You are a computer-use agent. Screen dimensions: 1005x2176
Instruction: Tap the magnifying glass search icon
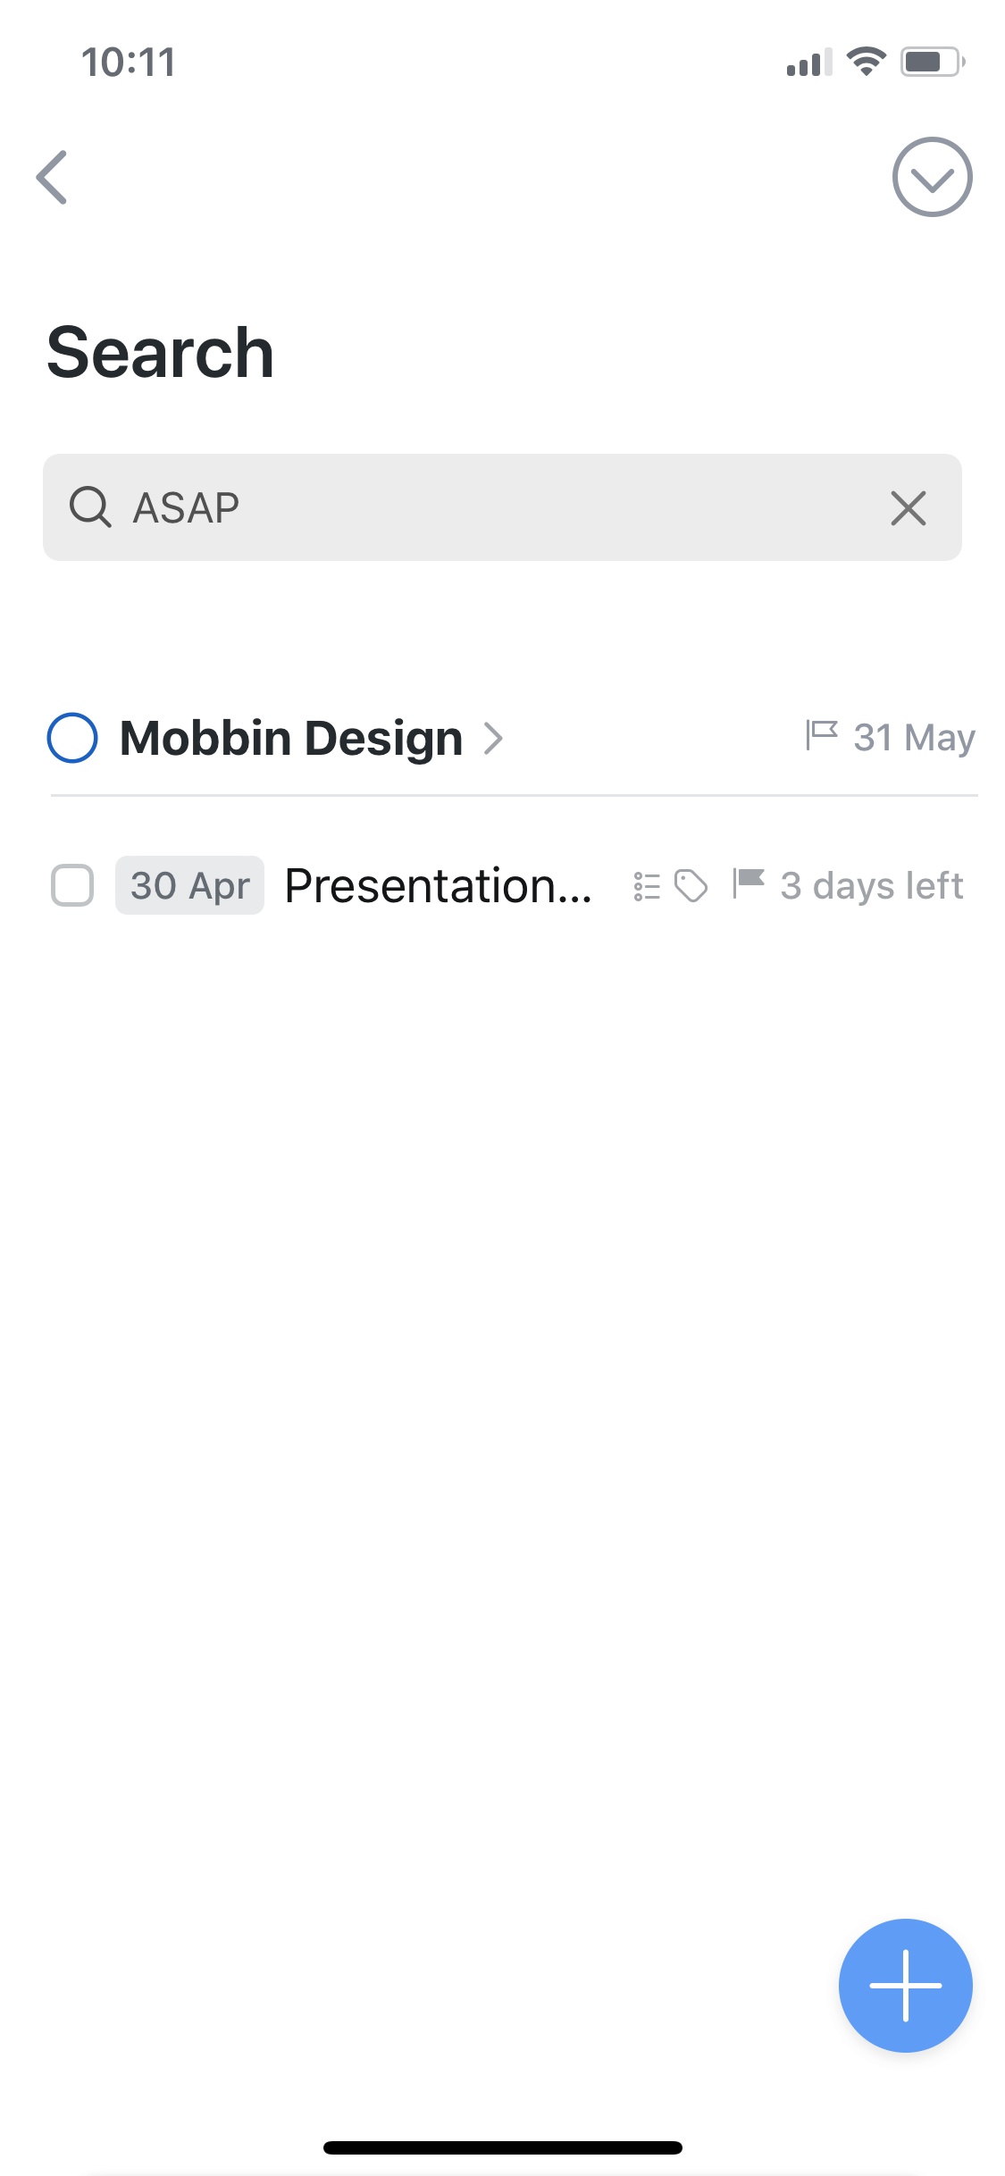[90, 507]
